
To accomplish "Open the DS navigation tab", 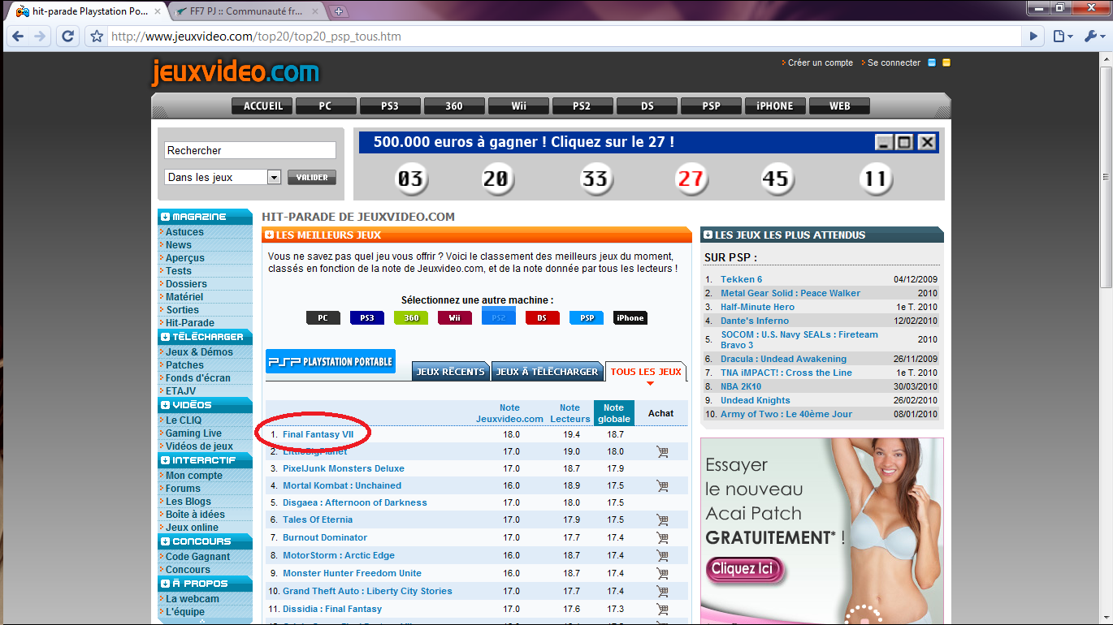I will pyautogui.click(x=647, y=106).
